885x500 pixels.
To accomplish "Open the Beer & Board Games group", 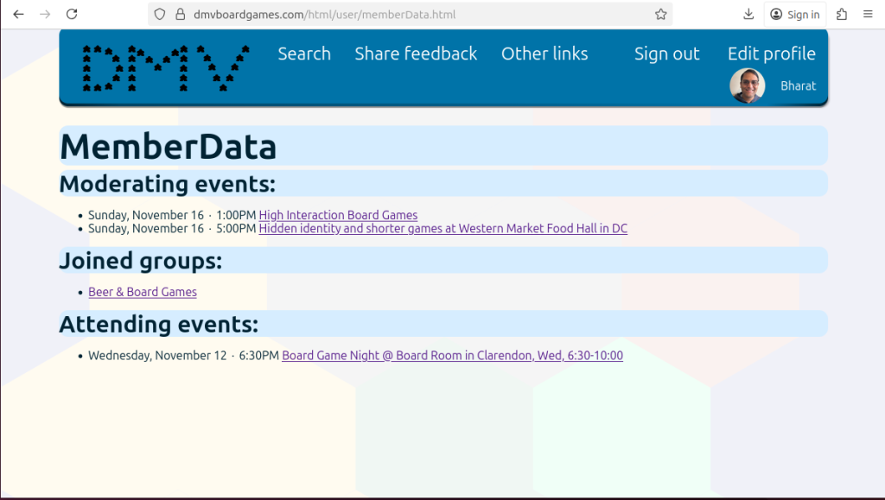I will pos(143,292).
